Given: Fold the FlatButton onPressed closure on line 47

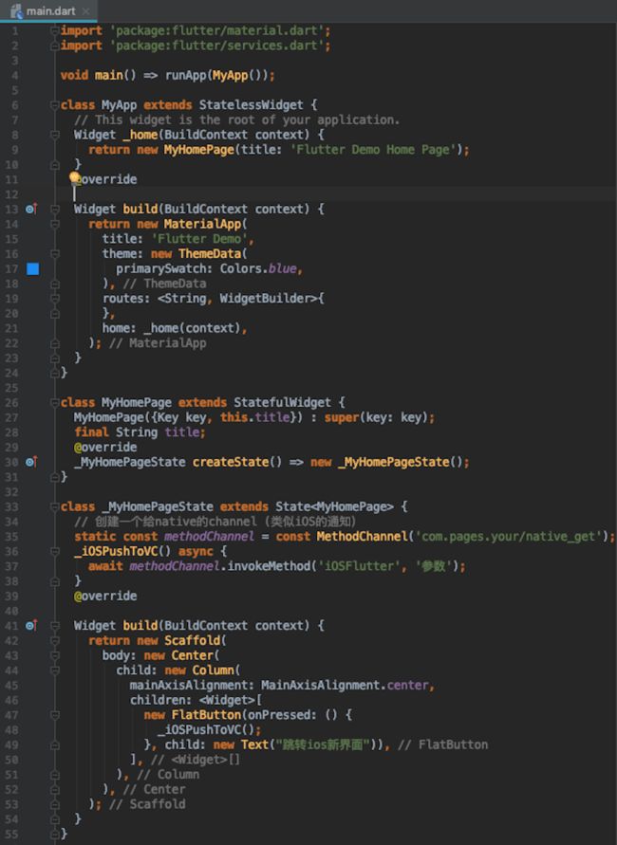Looking at the screenshot, I should (x=54, y=715).
